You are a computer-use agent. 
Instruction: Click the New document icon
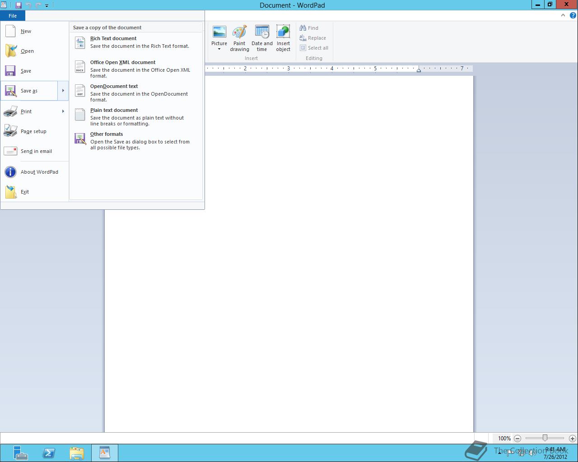pos(10,31)
